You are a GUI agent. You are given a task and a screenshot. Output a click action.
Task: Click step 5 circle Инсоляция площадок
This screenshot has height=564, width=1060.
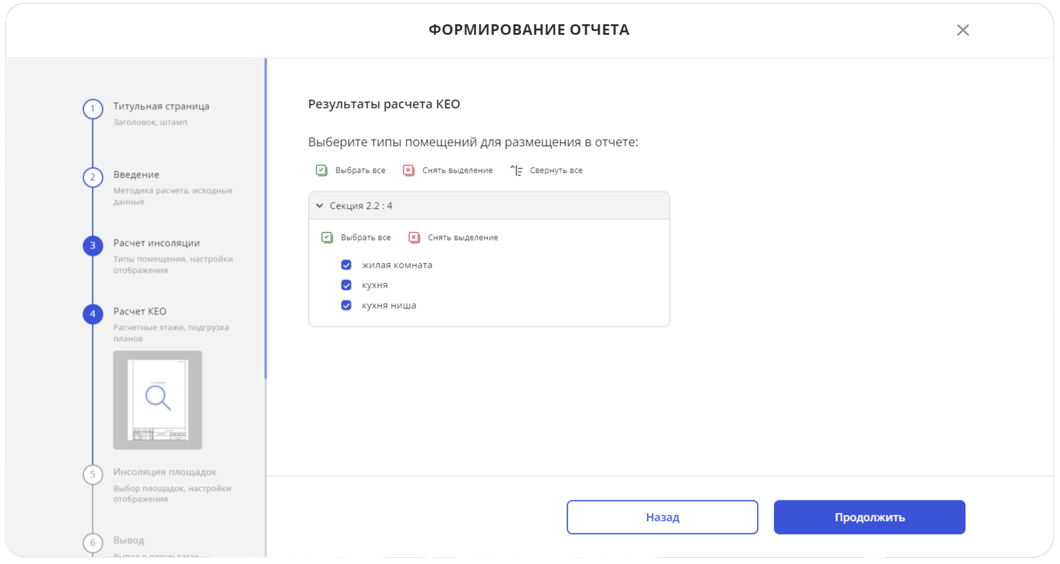point(93,474)
